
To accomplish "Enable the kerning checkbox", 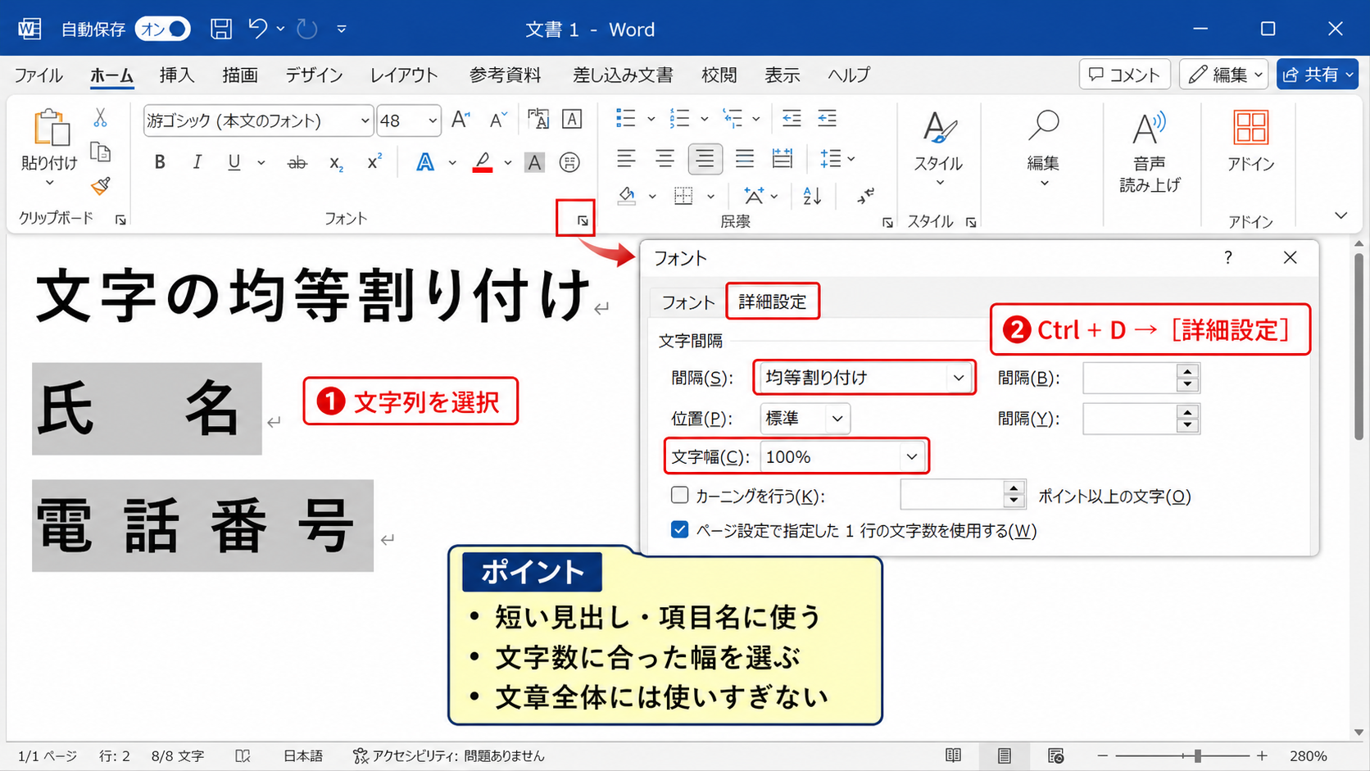I will pos(679,495).
